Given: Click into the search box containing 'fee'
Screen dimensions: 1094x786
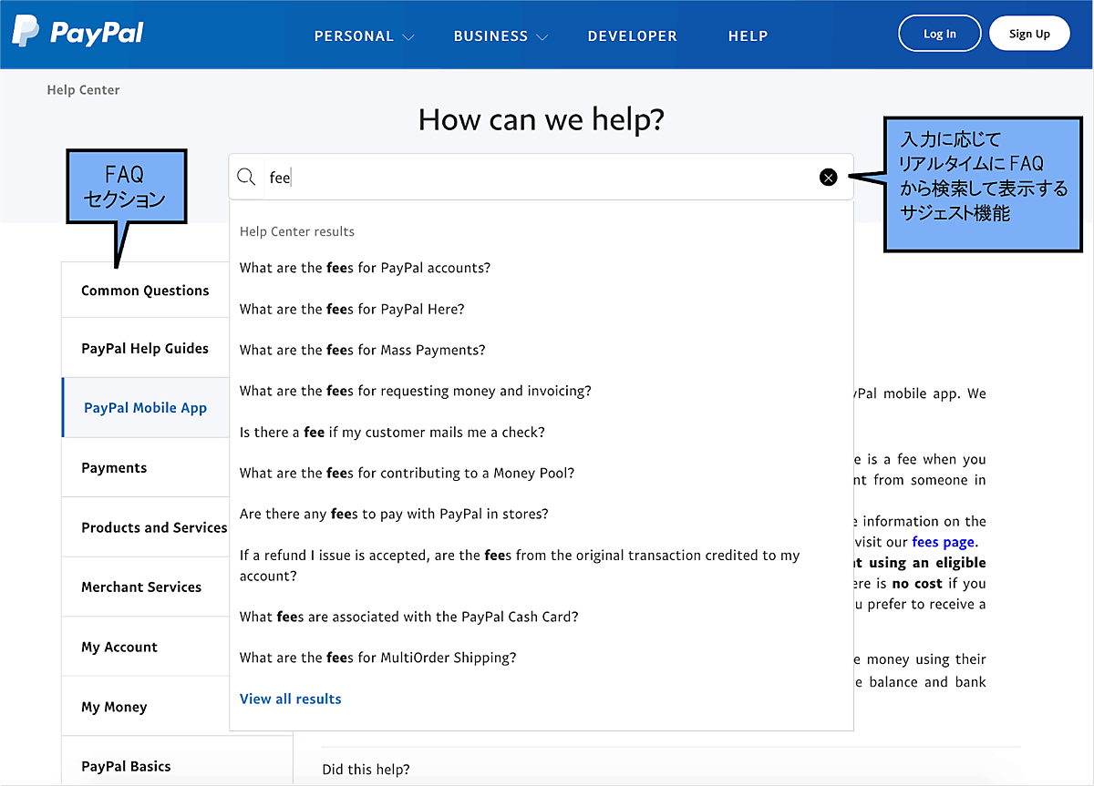Looking at the screenshot, I should tap(538, 178).
